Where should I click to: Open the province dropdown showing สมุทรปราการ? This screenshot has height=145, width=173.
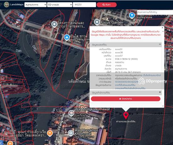[x=36, y=5]
